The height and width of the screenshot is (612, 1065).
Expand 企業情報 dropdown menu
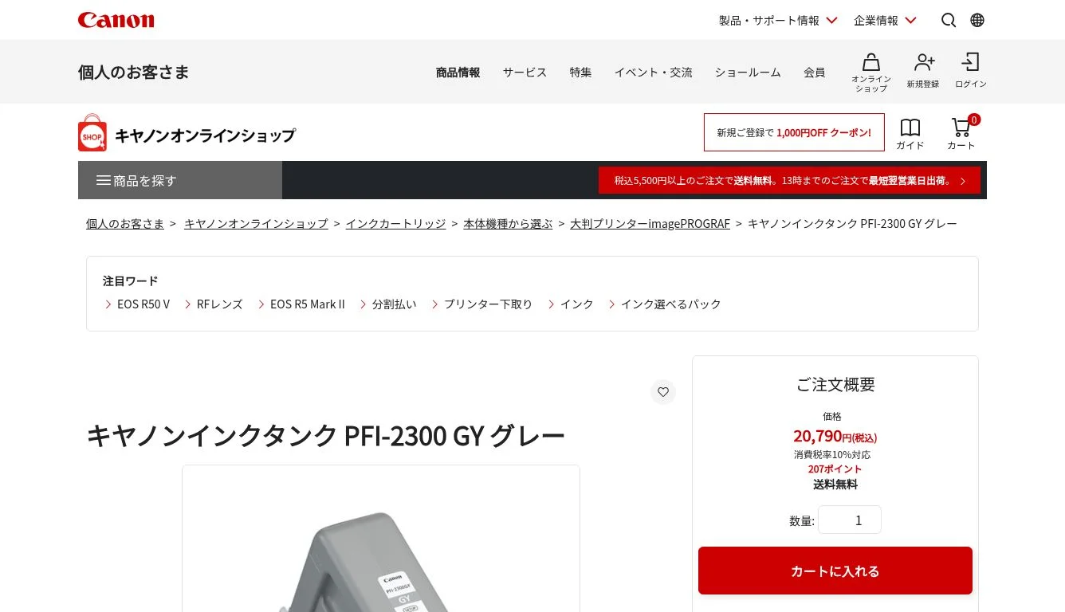885,20
